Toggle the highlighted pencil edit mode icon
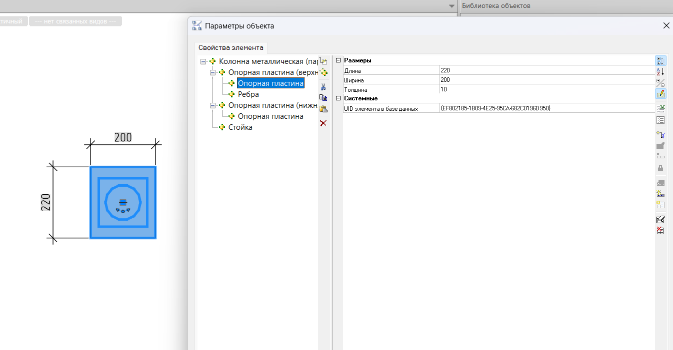Image resolution: width=673 pixels, height=350 pixels. click(x=660, y=93)
